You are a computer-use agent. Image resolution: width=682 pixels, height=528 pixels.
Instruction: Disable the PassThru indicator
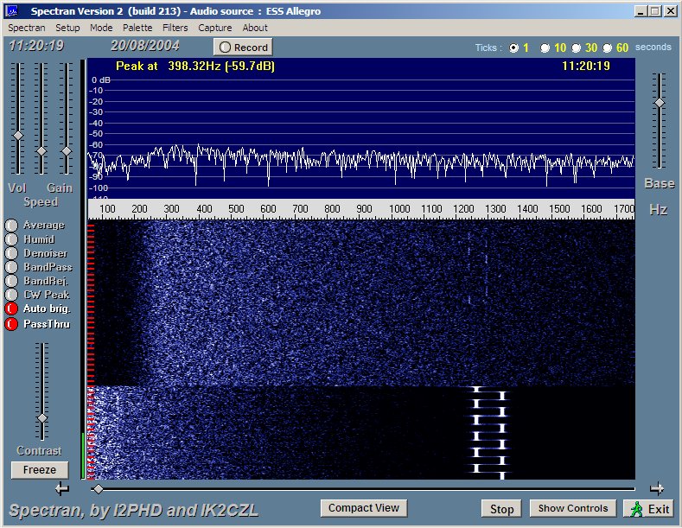click(x=11, y=324)
